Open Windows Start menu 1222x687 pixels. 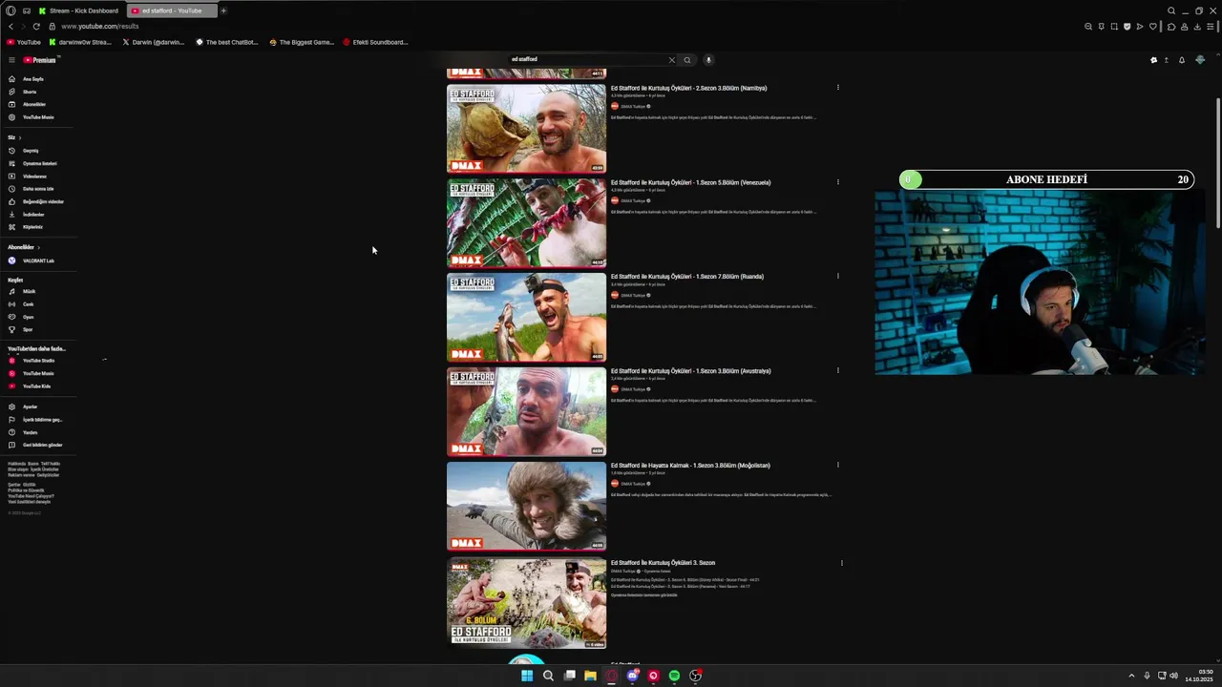(527, 676)
